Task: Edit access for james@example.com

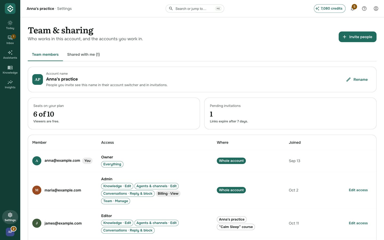Action: [x=358, y=223]
